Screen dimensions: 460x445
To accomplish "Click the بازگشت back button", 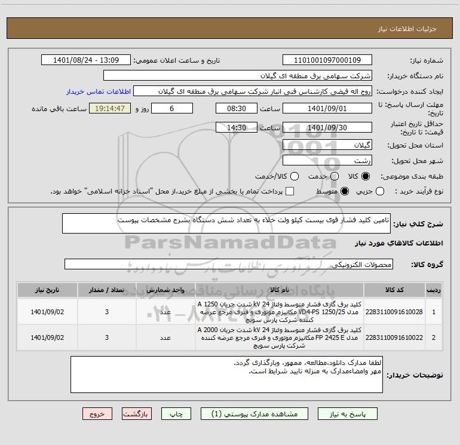I will click(137, 413).
